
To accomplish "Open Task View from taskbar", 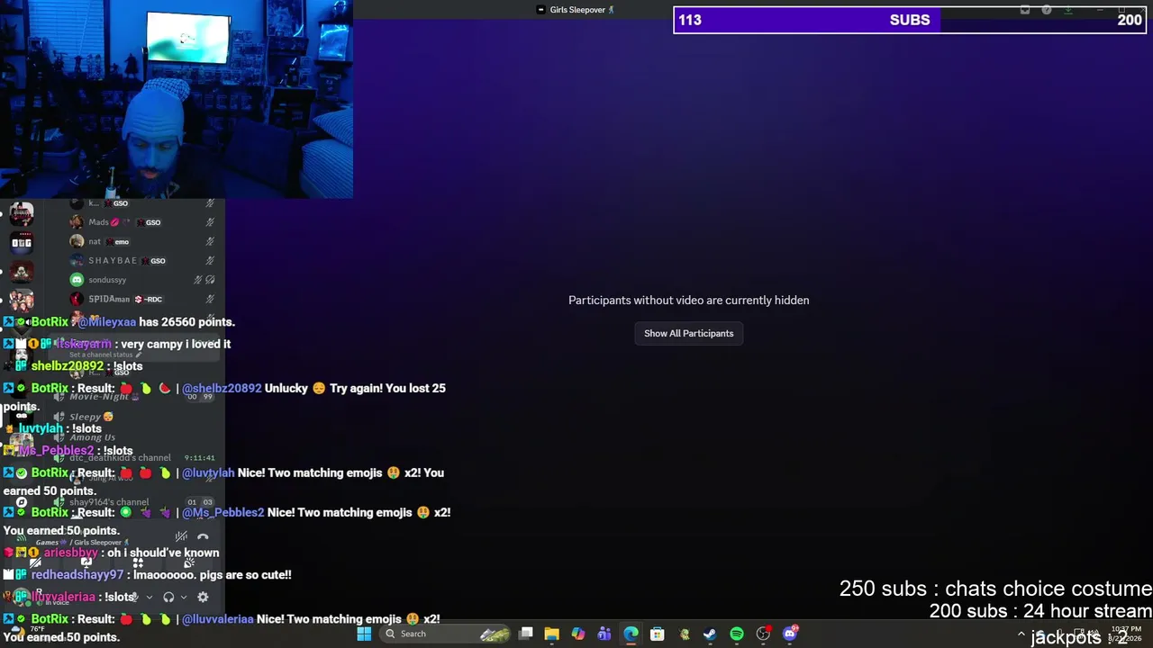I will pyautogui.click(x=526, y=634).
